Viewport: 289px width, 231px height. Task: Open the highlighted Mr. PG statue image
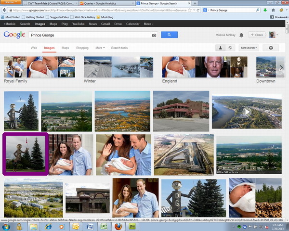click(26, 154)
